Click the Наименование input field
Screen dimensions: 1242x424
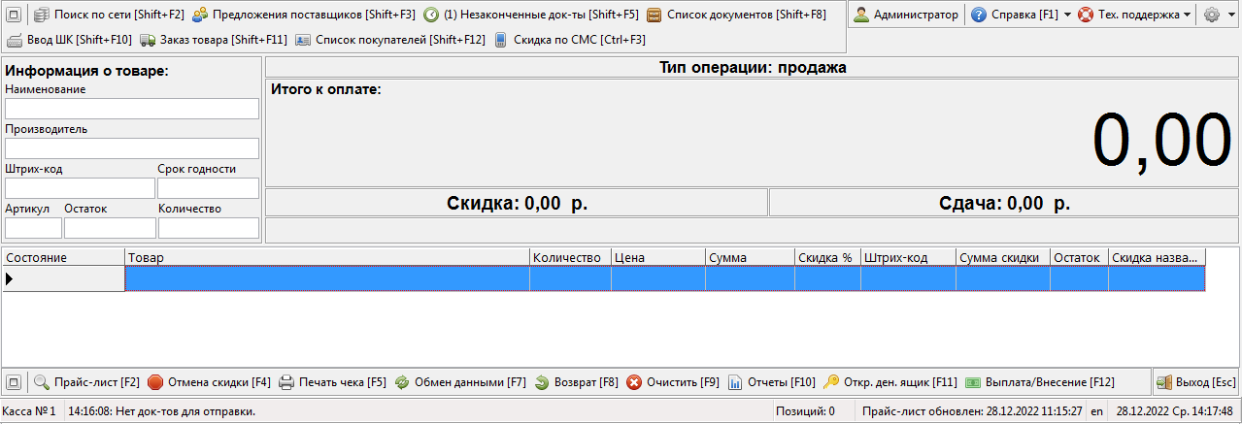tap(132, 109)
